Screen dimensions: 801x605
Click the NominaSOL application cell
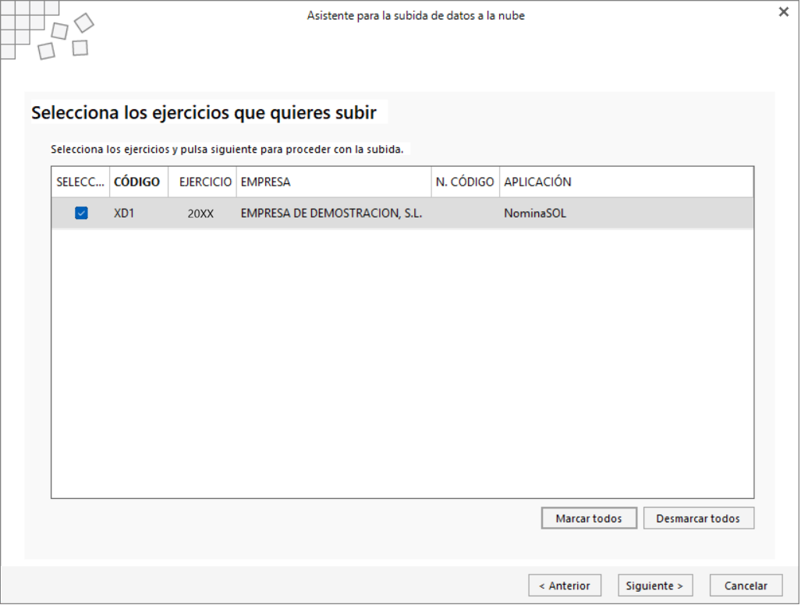pos(535,214)
